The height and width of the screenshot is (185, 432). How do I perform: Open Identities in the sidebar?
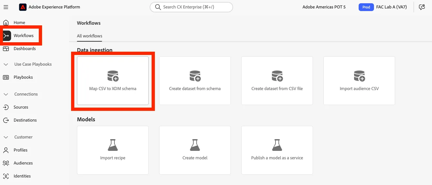22,176
